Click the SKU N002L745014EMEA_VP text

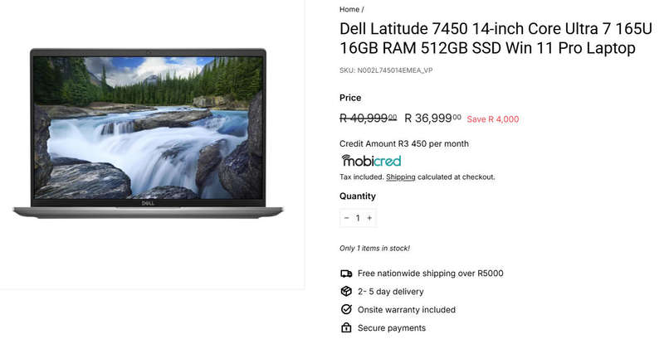[386, 70]
